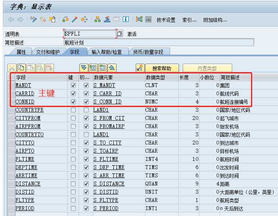The height and width of the screenshot is (216, 278).
Task: Switch to the 货币/数量字段 tab
Action: tap(148, 52)
